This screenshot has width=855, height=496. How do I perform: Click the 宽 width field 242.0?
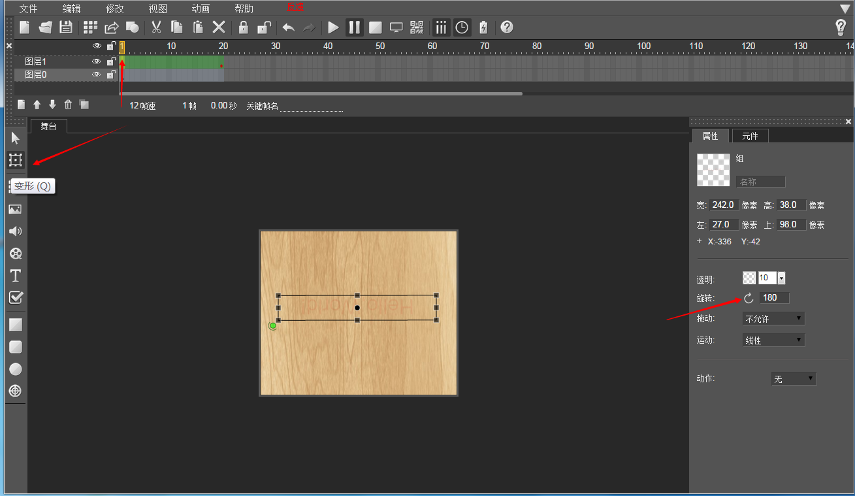coord(724,205)
